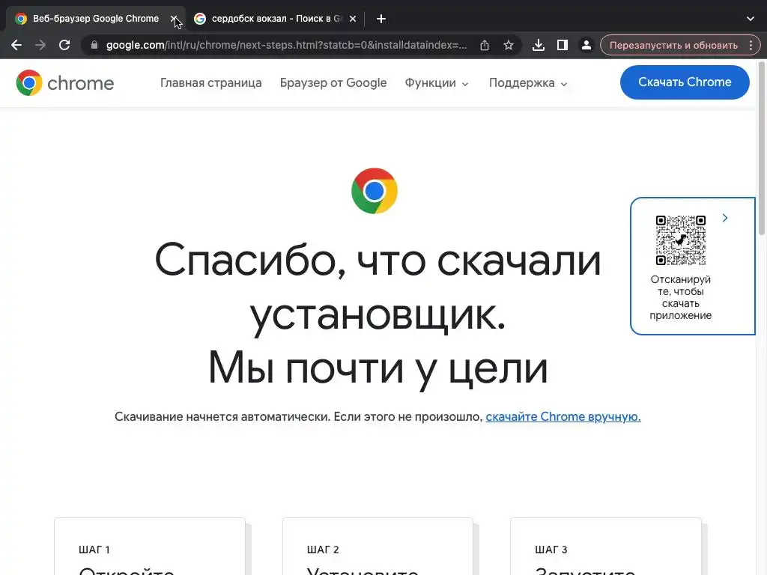The image size is (767, 575).
Task: Click the ШАГ 1 card
Action: (150, 546)
